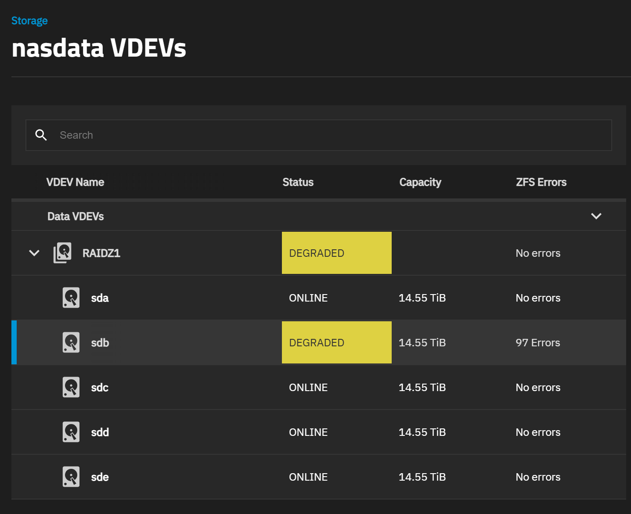Select the RAIDZ1 row name
This screenshot has height=514, width=631.
pyautogui.click(x=101, y=253)
